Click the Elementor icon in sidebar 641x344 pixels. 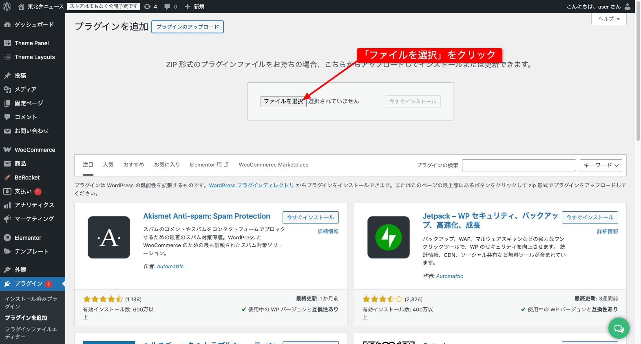point(7,238)
